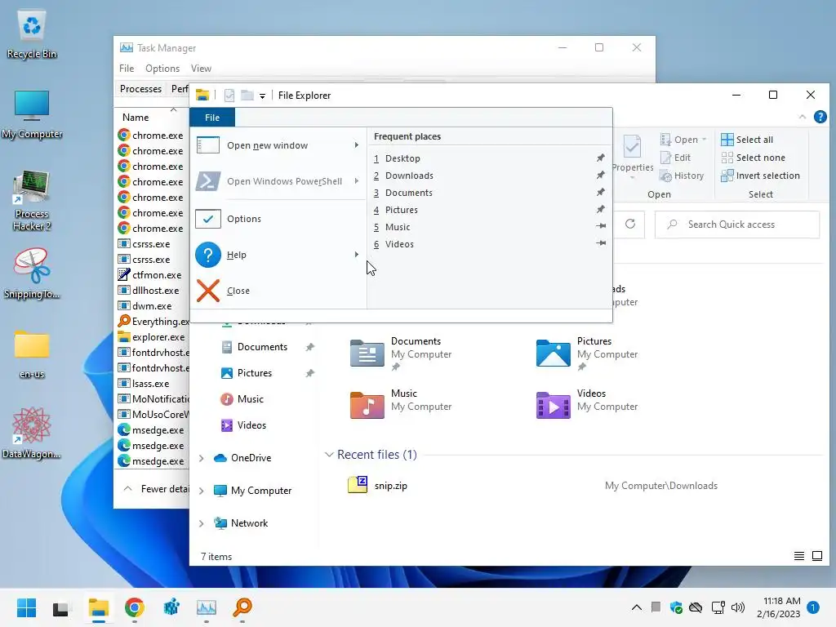Select the Music folder in main pane

(x=401, y=403)
